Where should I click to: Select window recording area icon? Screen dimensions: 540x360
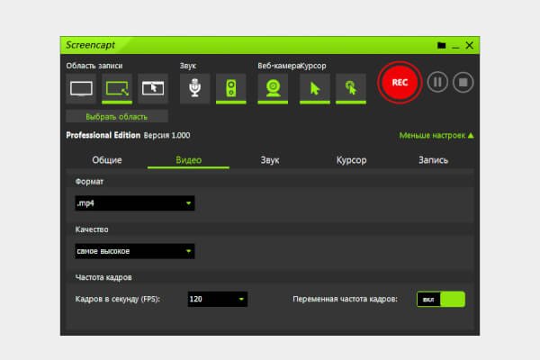153,88
